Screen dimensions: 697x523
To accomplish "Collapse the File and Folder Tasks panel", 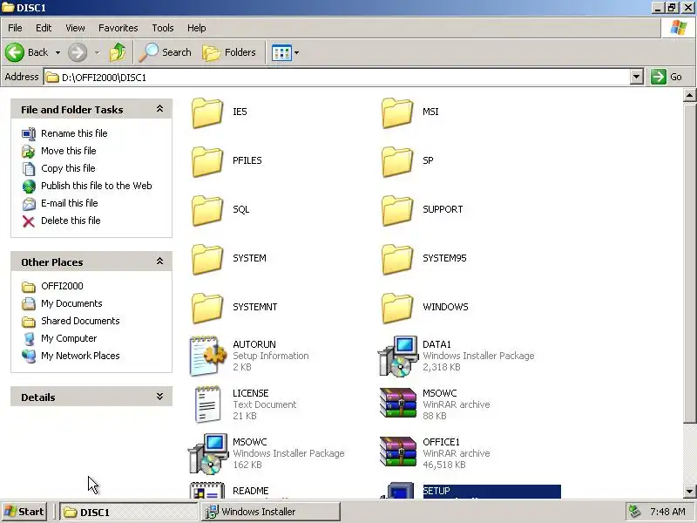I will pos(159,109).
